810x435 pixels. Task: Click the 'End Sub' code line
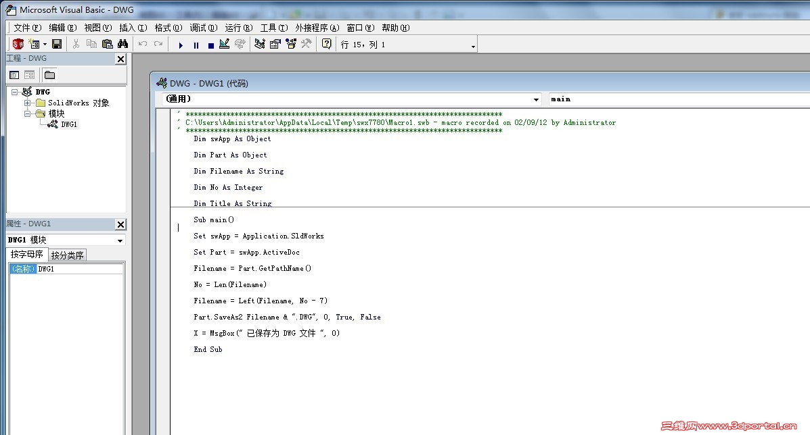tap(208, 349)
